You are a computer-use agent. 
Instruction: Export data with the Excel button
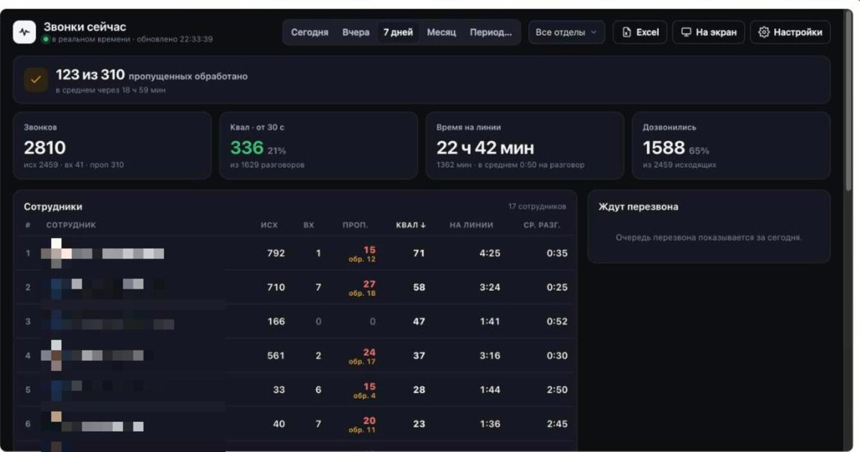(x=640, y=32)
